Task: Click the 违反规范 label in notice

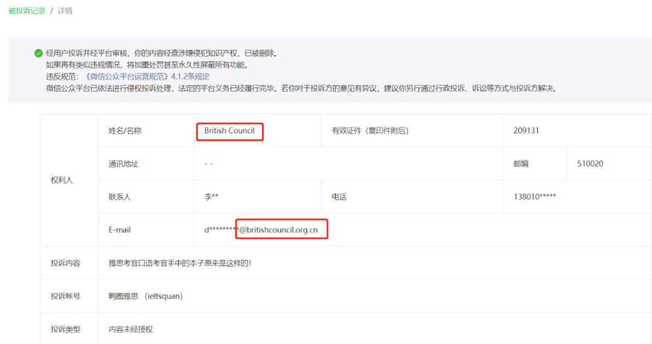Action: [62, 77]
